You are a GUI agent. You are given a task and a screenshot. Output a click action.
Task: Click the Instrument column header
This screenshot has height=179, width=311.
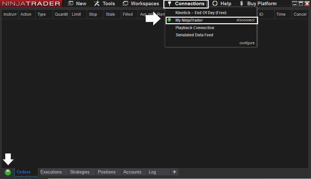[x=10, y=14]
